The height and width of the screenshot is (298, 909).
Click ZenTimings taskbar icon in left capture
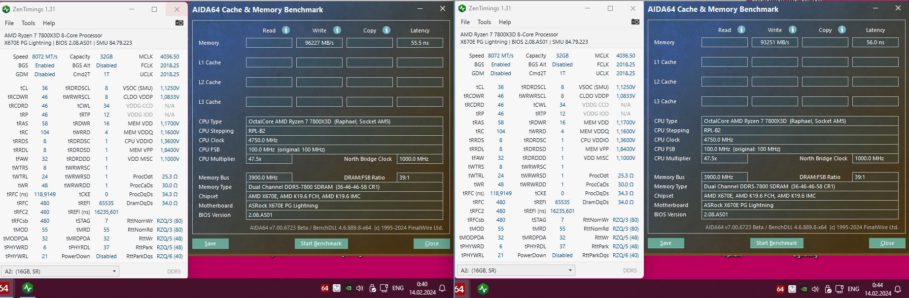(x=28, y=288)
